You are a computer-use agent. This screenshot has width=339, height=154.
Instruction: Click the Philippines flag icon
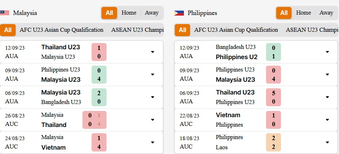click(179, 13)
